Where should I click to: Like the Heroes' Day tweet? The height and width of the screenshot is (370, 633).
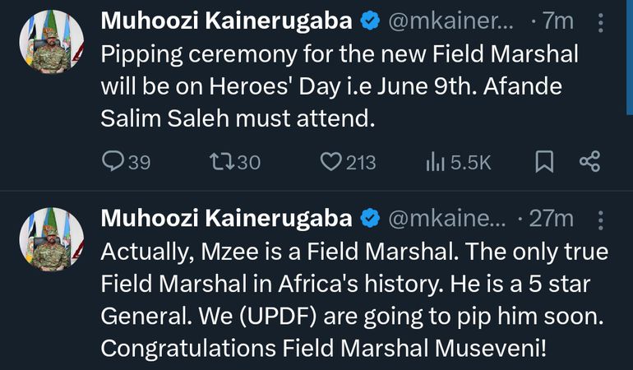point(330,163)
